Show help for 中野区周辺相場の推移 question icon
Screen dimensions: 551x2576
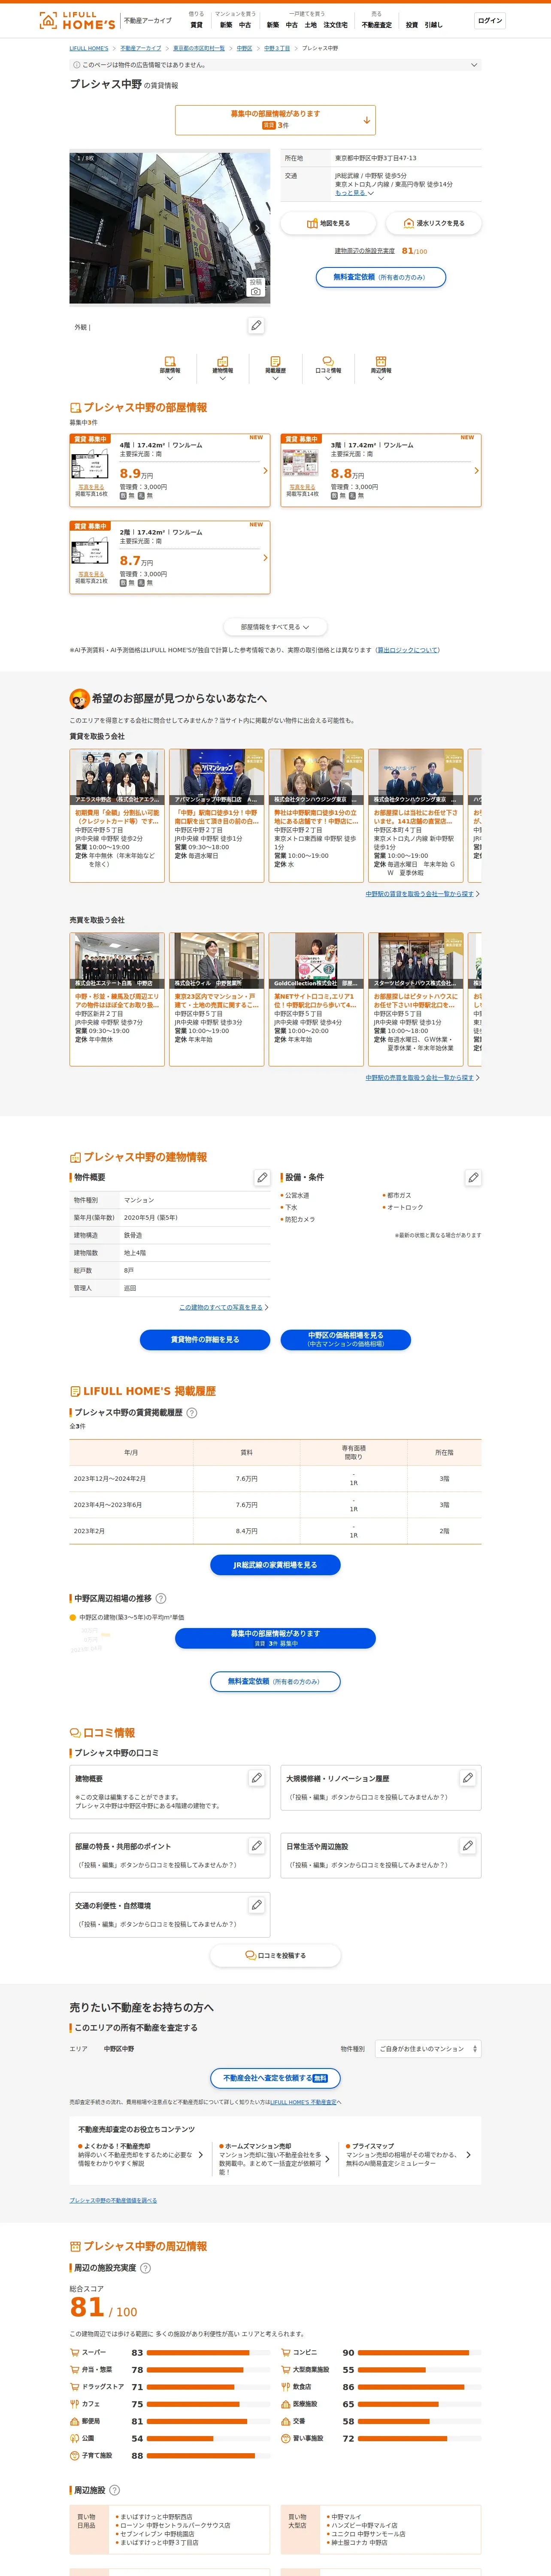[x=161, y=1599]
